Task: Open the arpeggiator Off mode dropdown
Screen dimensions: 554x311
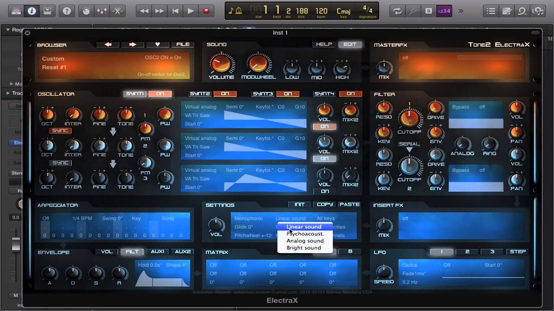Action: (46, 218)
